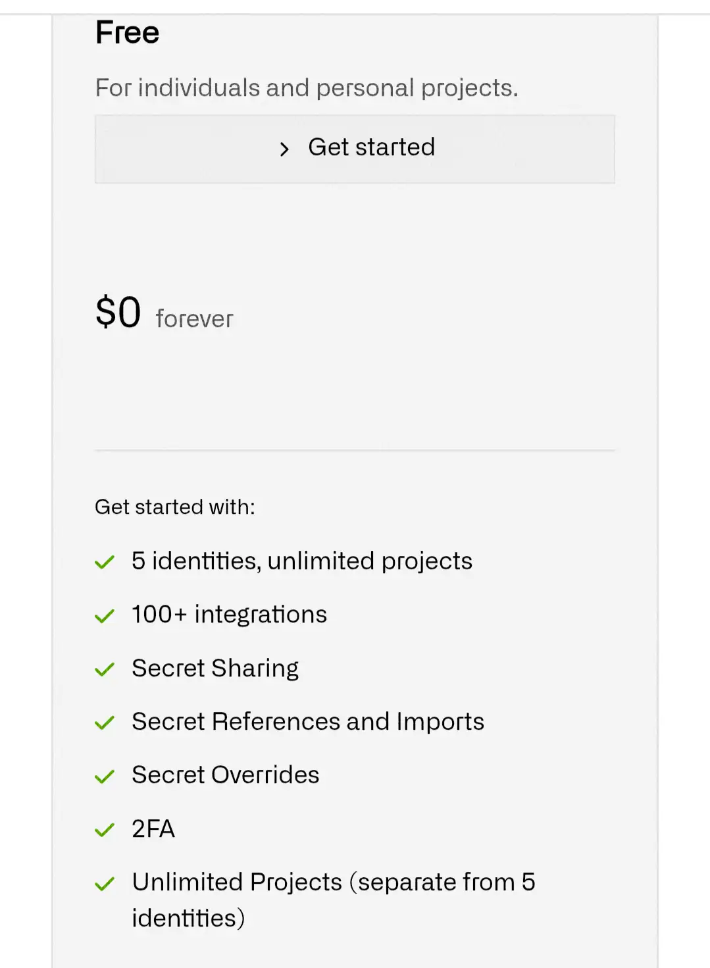Click checkmark beside Secret Sharing
710x968 pixels.
pyautogui.click(x=105, y=670)
